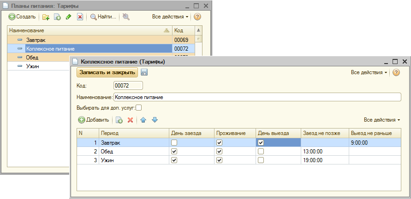Open Все действия menu above periods table
This screenshot has height=199, width=411.
point(382,120)
